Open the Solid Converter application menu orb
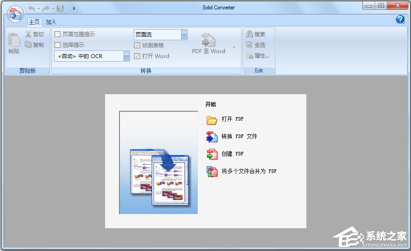The width and height of the screenshot is (411, 251). pyautogui.click(x=15, y=14)
